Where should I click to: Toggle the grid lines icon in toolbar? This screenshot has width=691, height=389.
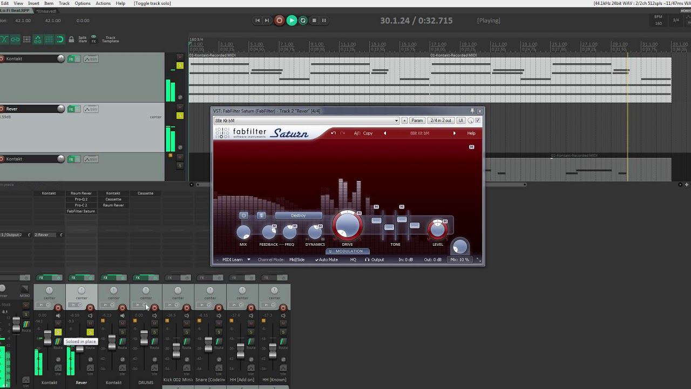[x=49, y=39]
